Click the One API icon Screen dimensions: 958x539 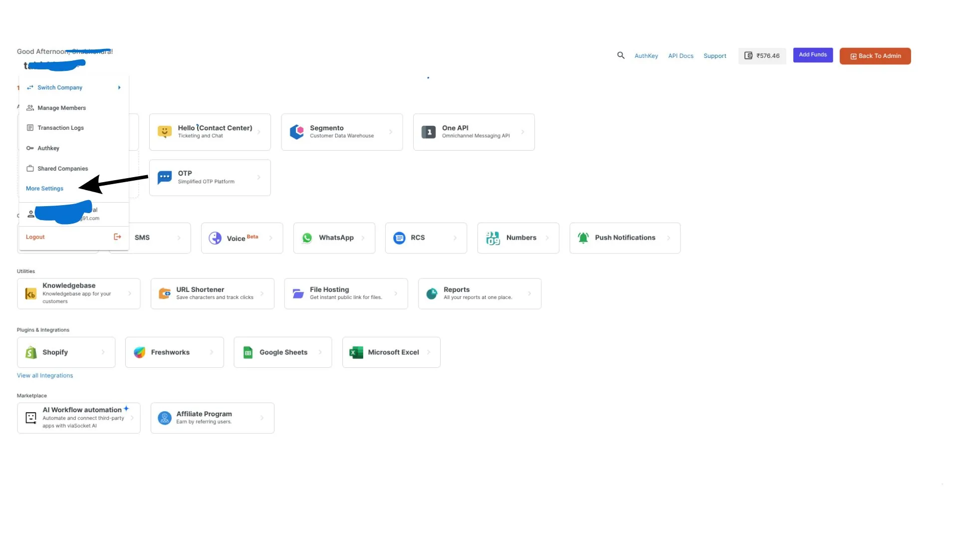[429, 132]
